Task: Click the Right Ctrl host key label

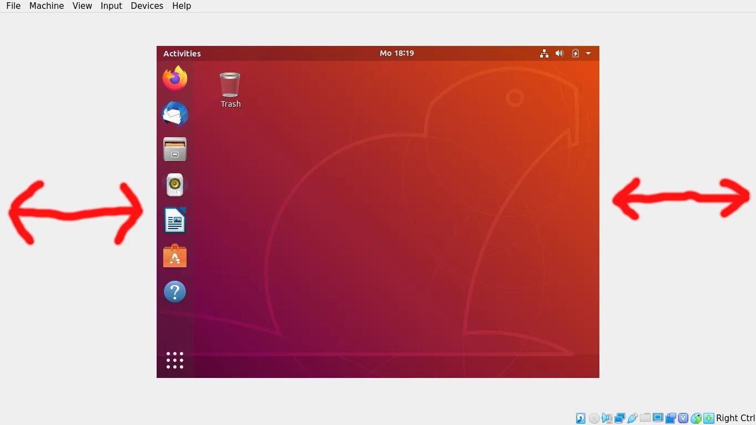Action: tap(736, 418)
